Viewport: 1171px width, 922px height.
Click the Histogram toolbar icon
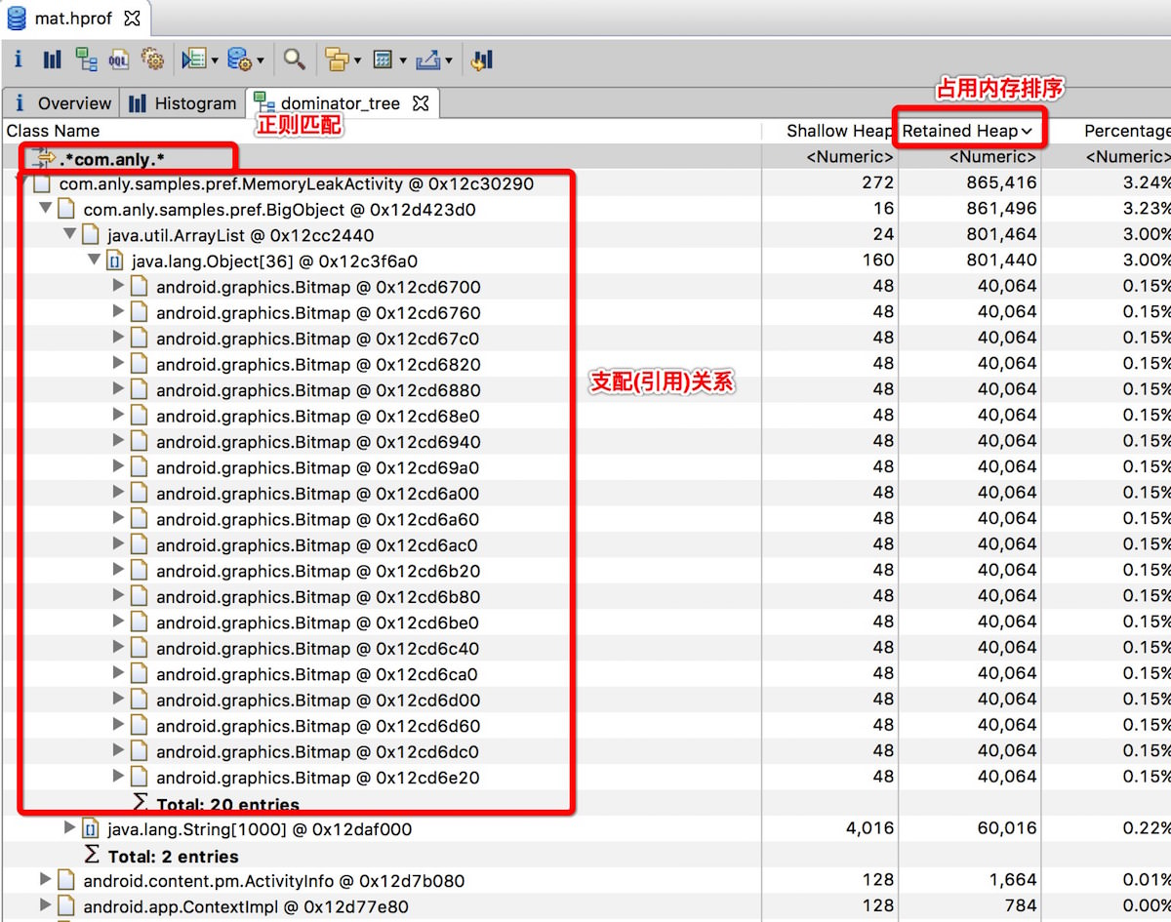[x=53, y=60]
